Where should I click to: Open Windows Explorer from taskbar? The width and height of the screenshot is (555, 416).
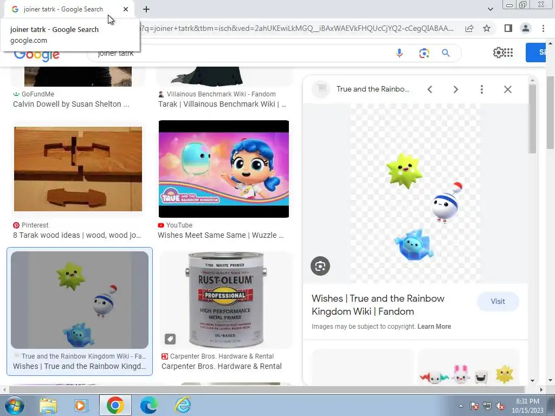pyautogui.click(x=48, y=406)
